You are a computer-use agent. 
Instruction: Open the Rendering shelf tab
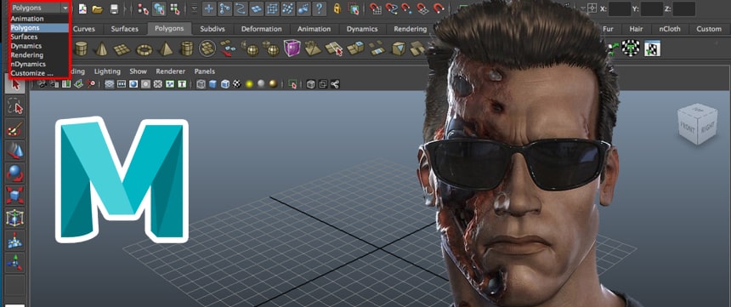[411, 29]
